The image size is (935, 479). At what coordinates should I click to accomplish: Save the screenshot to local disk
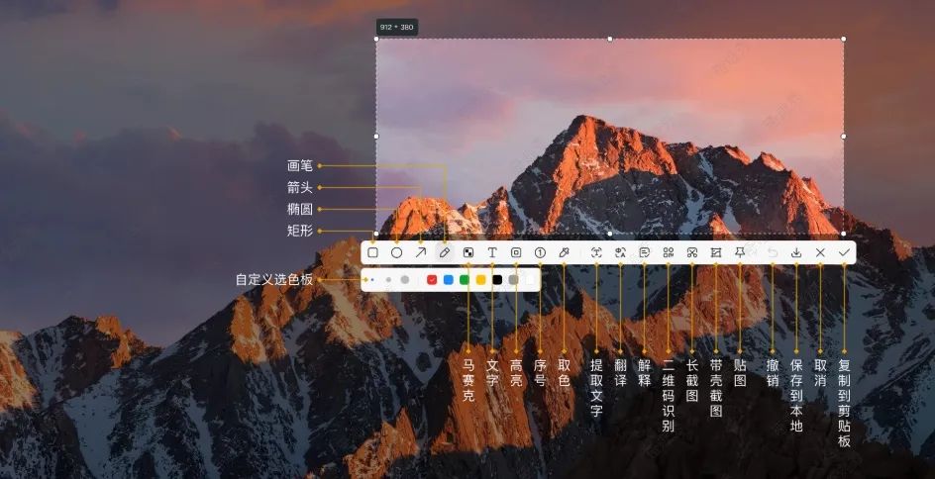tap(796, 253)
